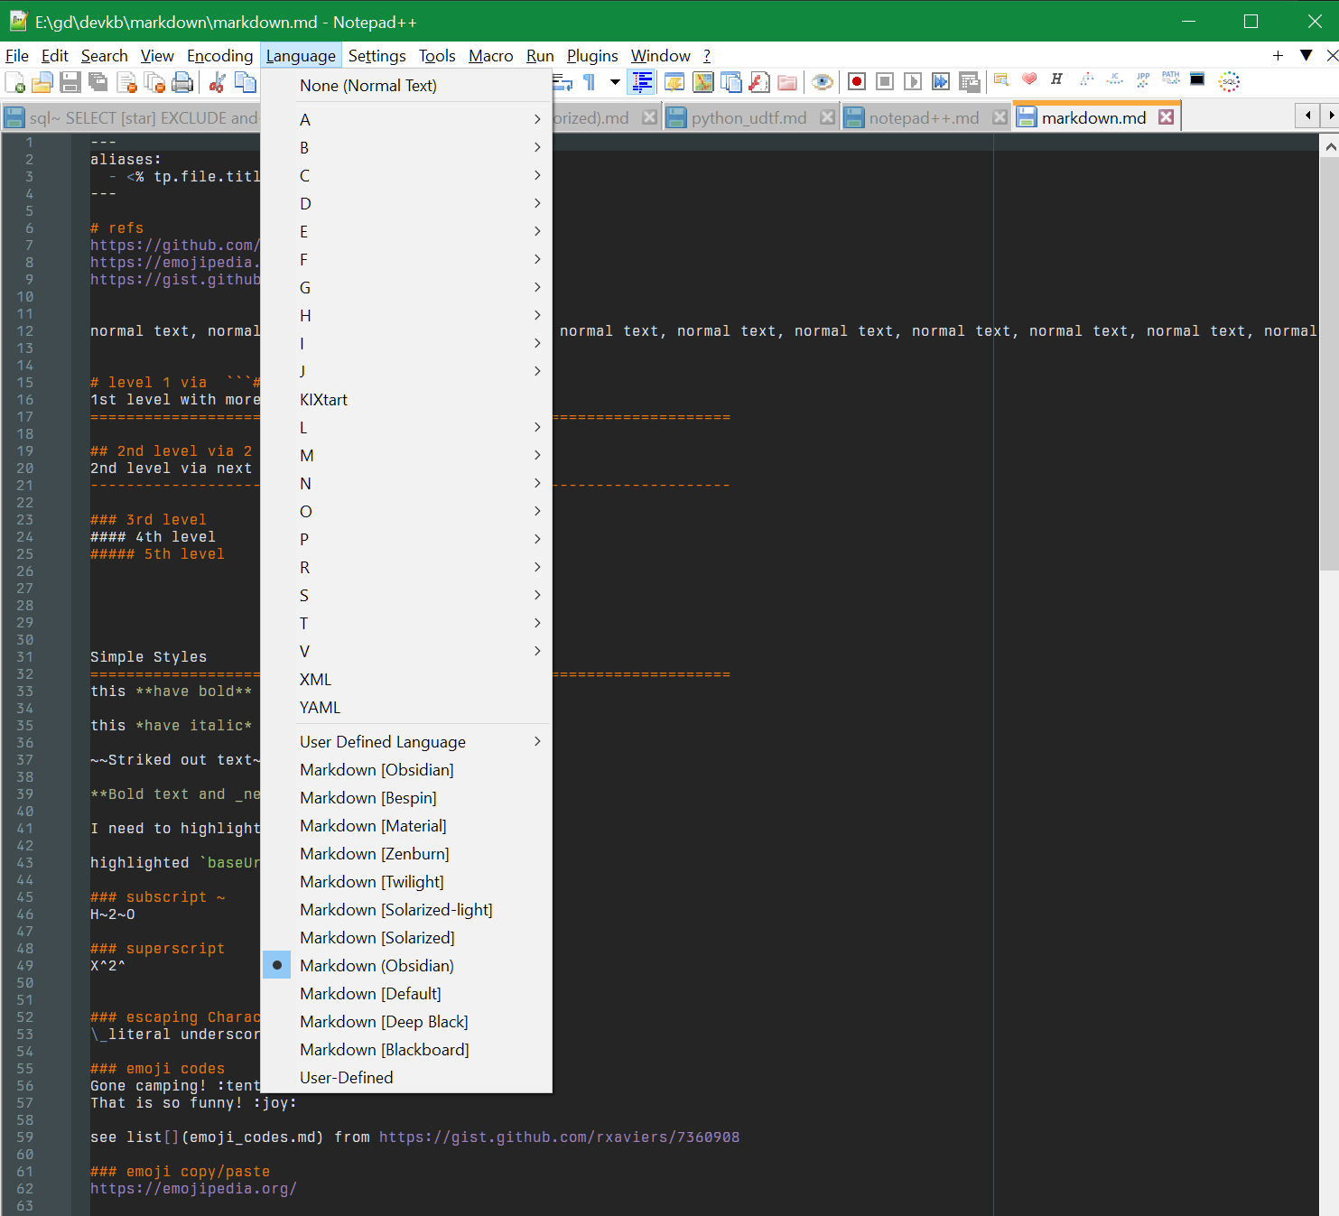Click the JPP plugin toolbar icon
Viewport: 1339px width, 1216px height.
click(1143, 79)
